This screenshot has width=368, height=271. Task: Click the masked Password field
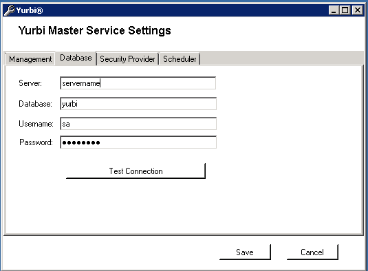pos(138,142)
